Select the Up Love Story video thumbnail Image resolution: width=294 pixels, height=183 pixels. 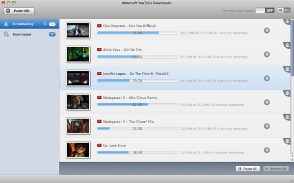78,150
